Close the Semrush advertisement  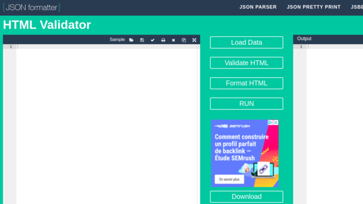coord(276,122)
